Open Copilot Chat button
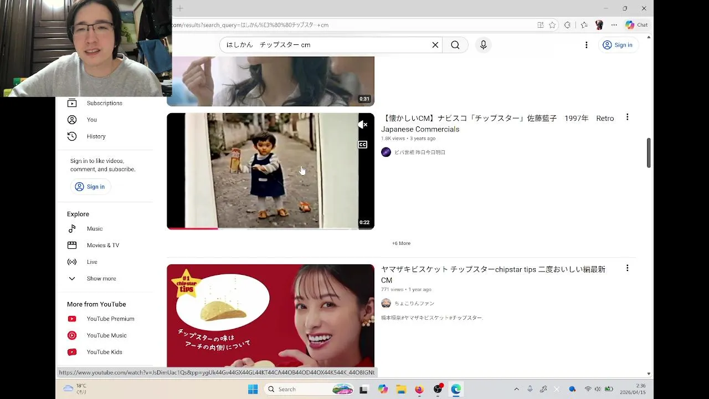Image resolution: width=709 pixels, height=399 pixels. coord(636,25)
